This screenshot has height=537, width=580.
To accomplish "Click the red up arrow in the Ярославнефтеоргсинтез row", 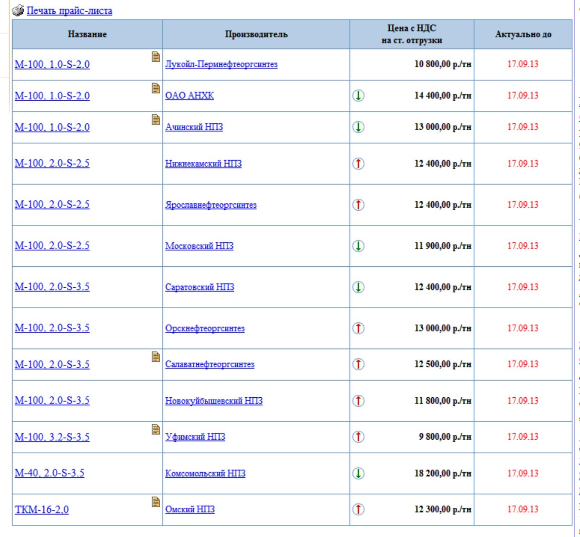I will pyautogui.click(x=359, y=205).
